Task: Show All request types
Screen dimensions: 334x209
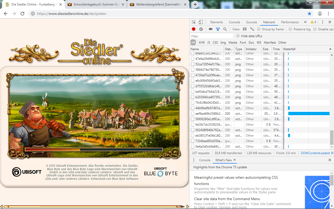Action: click(x=193, y=43)
